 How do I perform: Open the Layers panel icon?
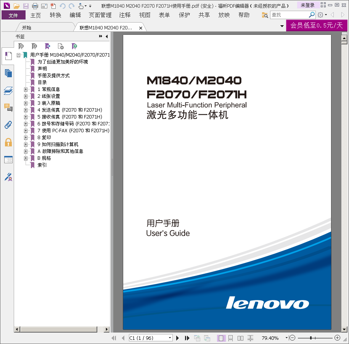coord(8,91)
